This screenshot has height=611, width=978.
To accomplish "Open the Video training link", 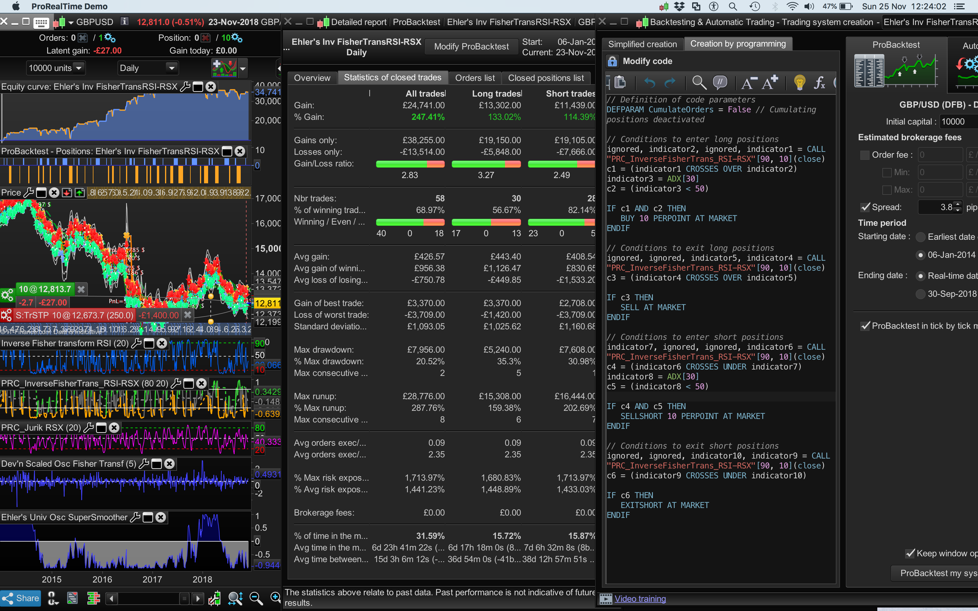I will (640, 599).
